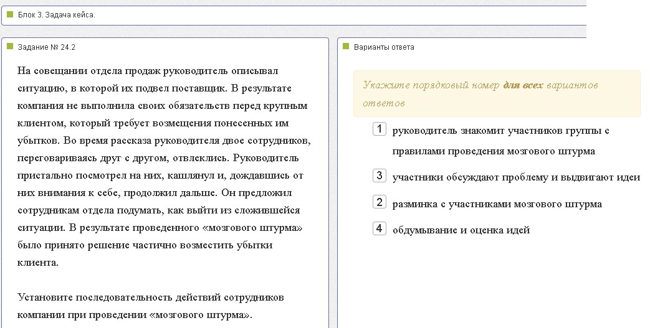The height and width of the screenshot is (328, 650).
Task: Click the line 'Установите последовательность действий сотрудников'
Action: pos(150,298)
